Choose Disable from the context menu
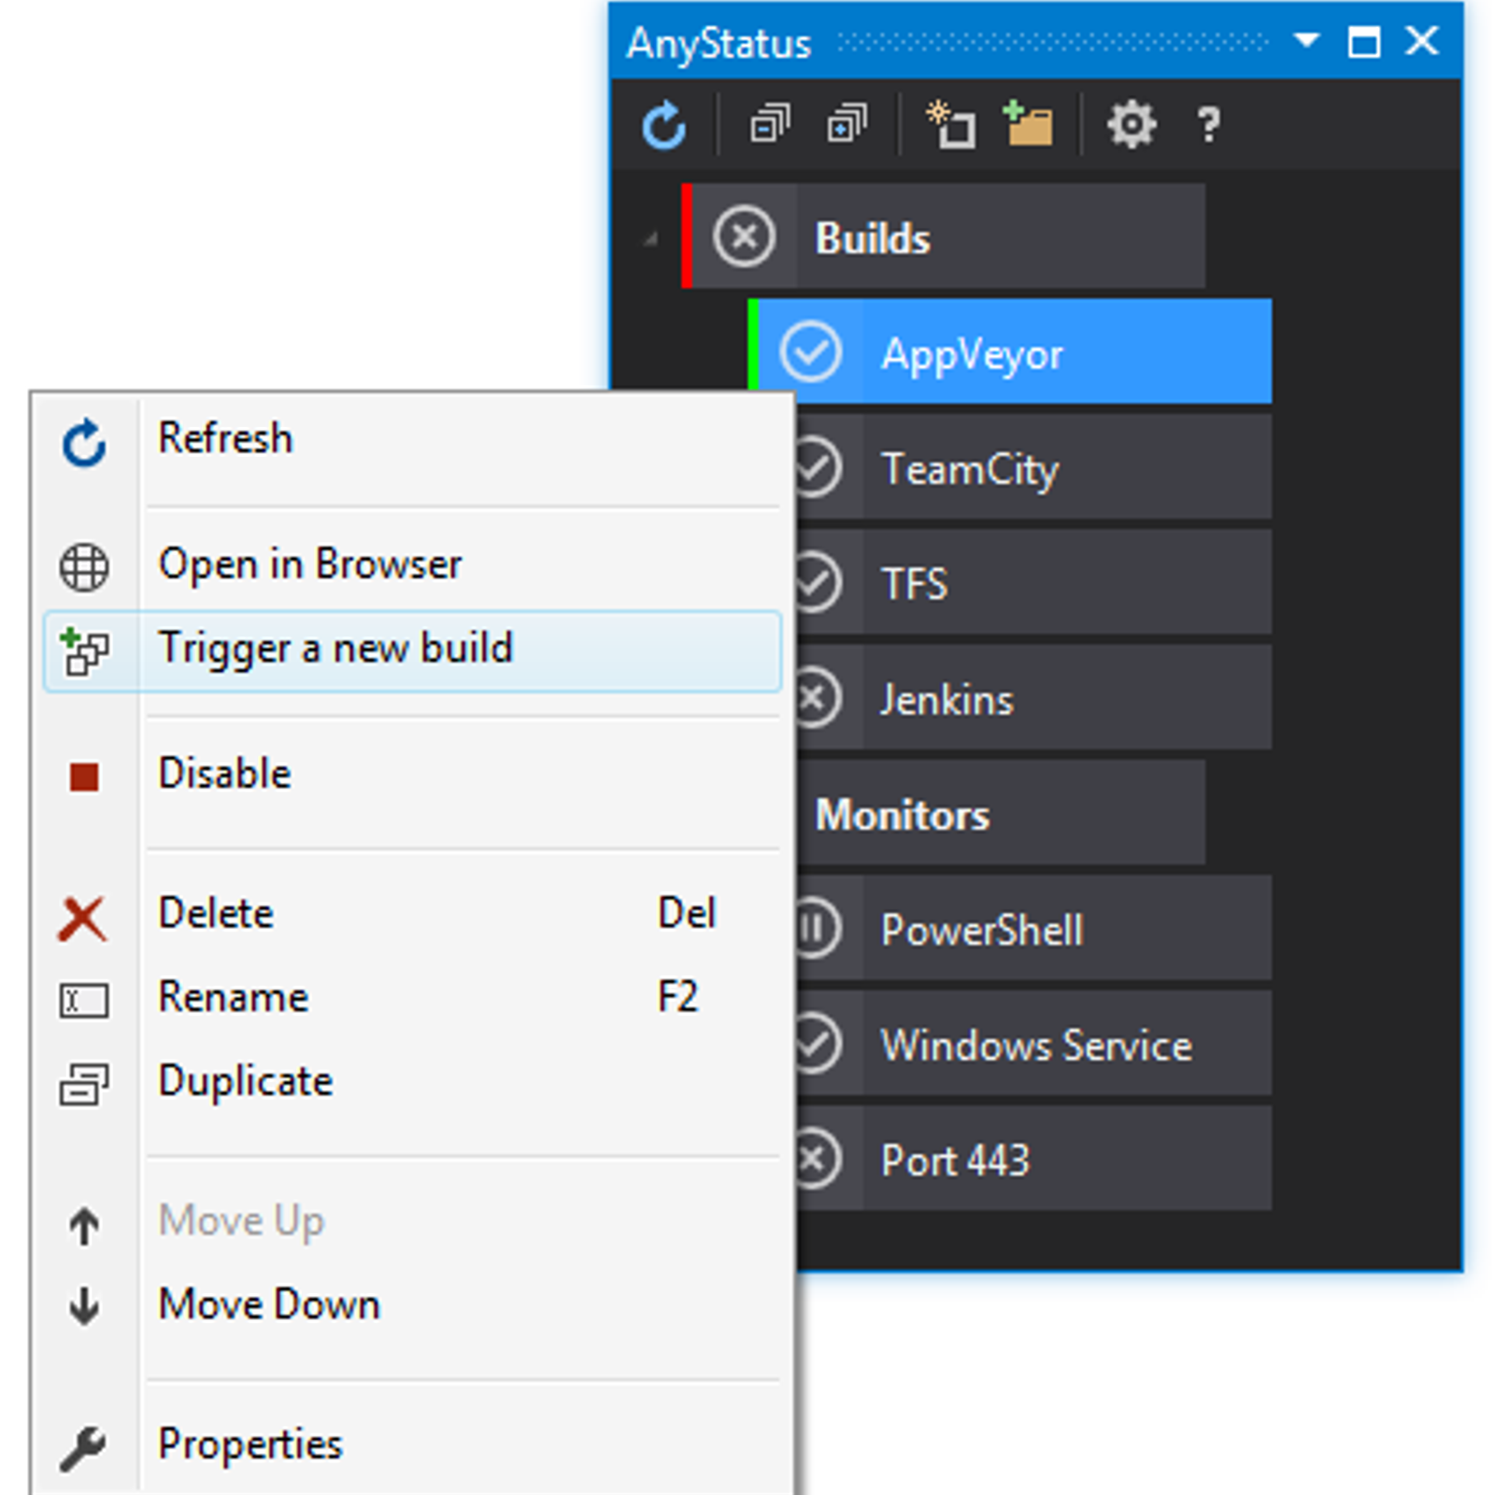Viewport: 1495px width, 1495px height. point(412,775)
